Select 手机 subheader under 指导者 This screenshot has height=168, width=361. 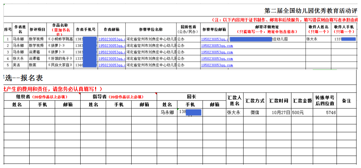[x=118, y=104]
